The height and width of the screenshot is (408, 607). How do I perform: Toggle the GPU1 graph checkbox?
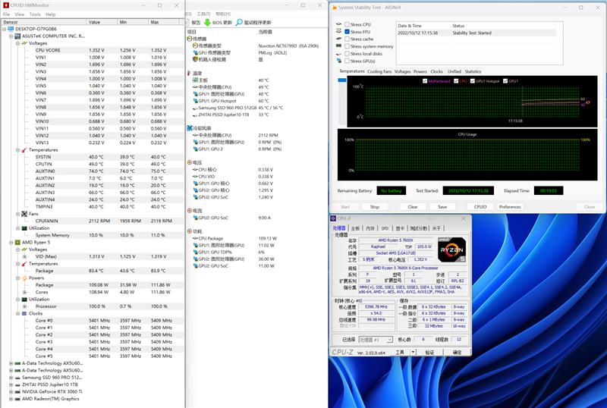point(505,81)
